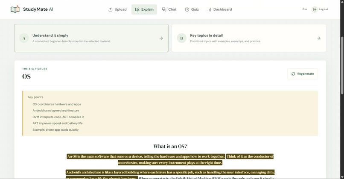Click the 'Prioritized topics with examples' description
The width and height of the screenshot is (344, 179).
click(x=225, y=41)
